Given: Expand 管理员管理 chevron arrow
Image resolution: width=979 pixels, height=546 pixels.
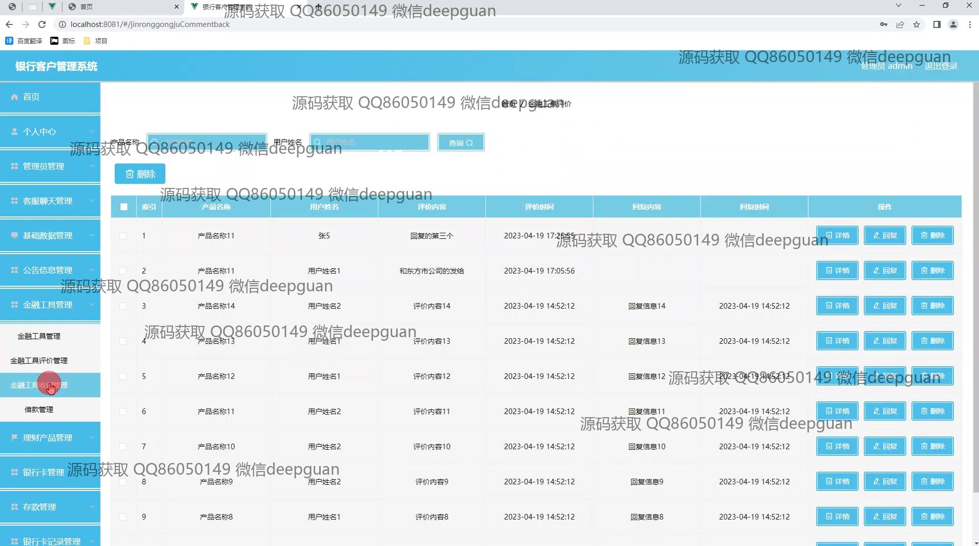Looking at the screenshot, I should 92,166.
